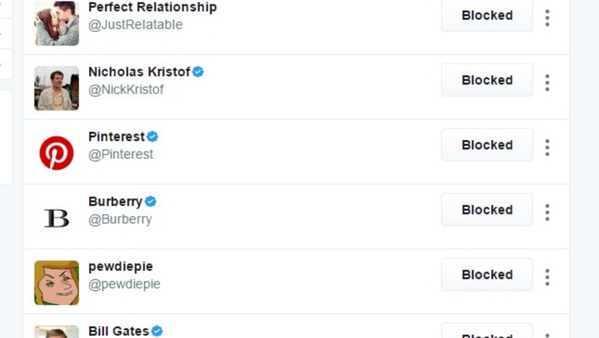Unblock pewdiepie via the Blocked button

487,274
